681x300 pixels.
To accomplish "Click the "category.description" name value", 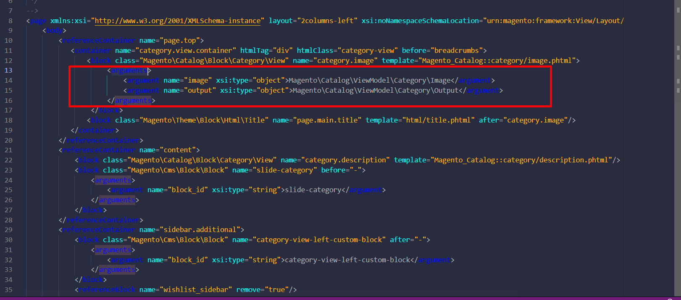I will (x=345, y=160).
